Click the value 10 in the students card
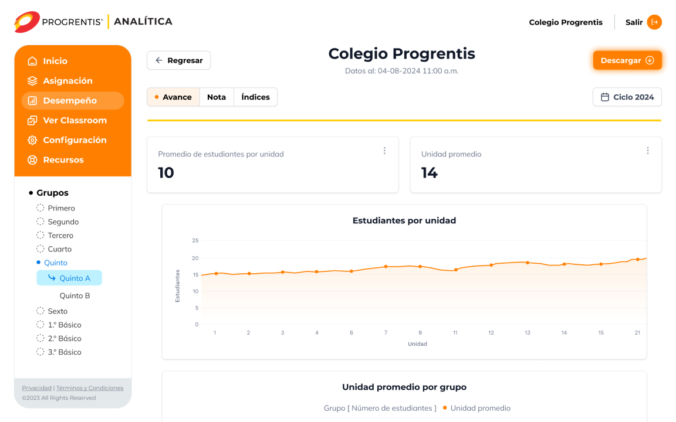 point(166,173)
